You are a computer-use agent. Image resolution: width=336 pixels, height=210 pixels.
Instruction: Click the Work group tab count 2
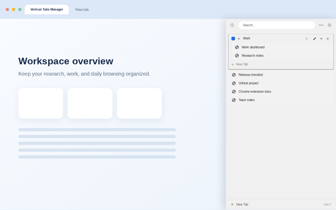[306, 39]
